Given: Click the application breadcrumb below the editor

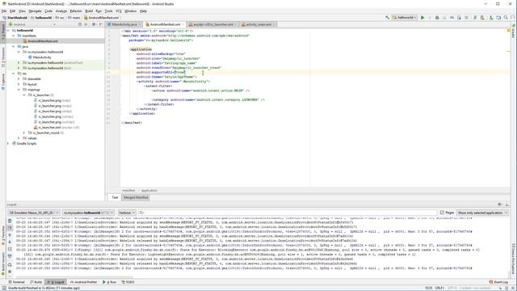Looking at the screenshot, I should pos(149,191).
